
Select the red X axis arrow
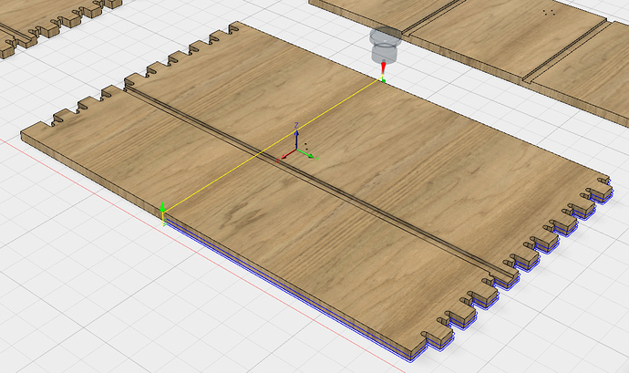point(287,154)
